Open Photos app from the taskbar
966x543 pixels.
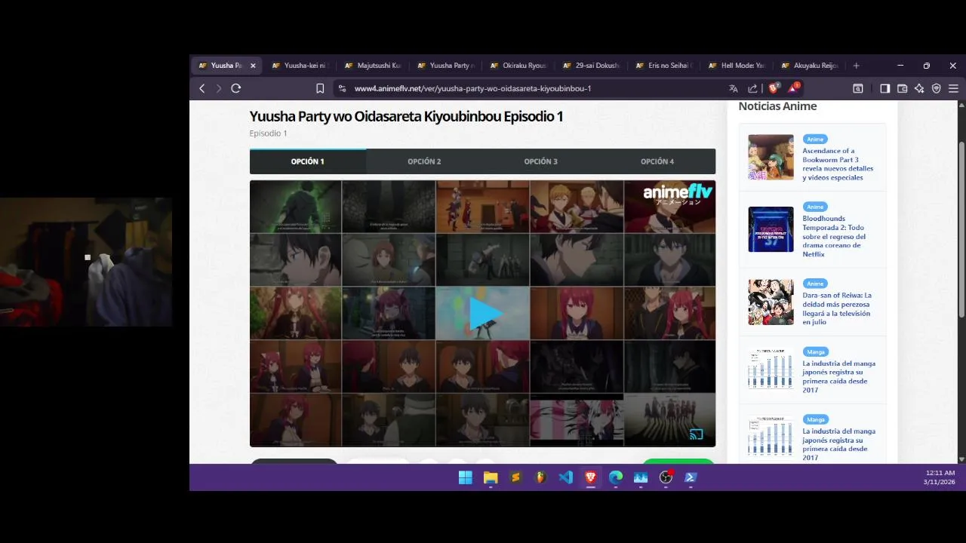coord(641,477)
